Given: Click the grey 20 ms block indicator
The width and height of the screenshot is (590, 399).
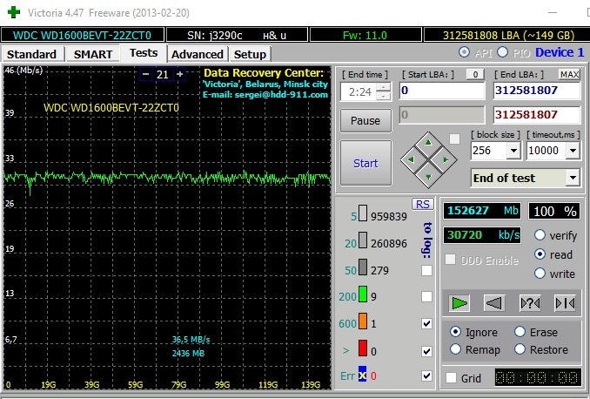Looking at the screenshot, I should (363, 240).
